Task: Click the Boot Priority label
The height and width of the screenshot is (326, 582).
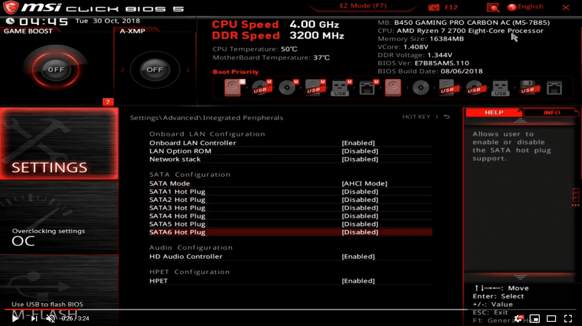Action: (236, 72)
